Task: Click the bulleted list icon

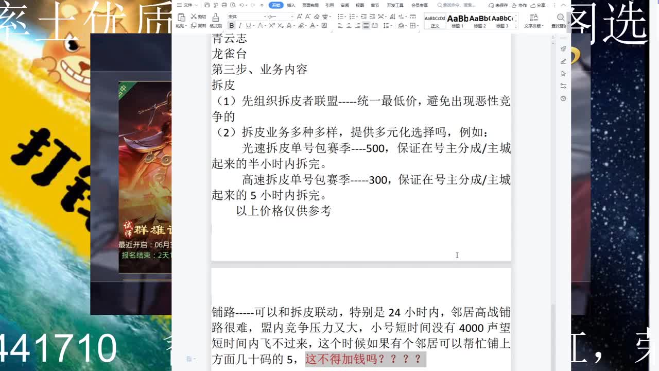Action: pyautogui.click(x=340, y=16)
